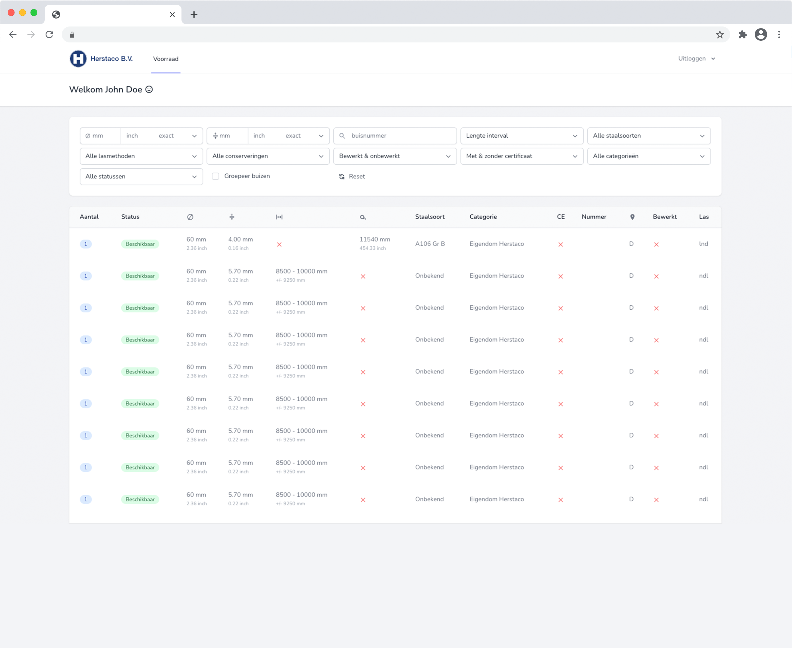This screenshot has width=792, height=648.
Task: Expand the Lengte interval dropdown
Action: point(522,136)
